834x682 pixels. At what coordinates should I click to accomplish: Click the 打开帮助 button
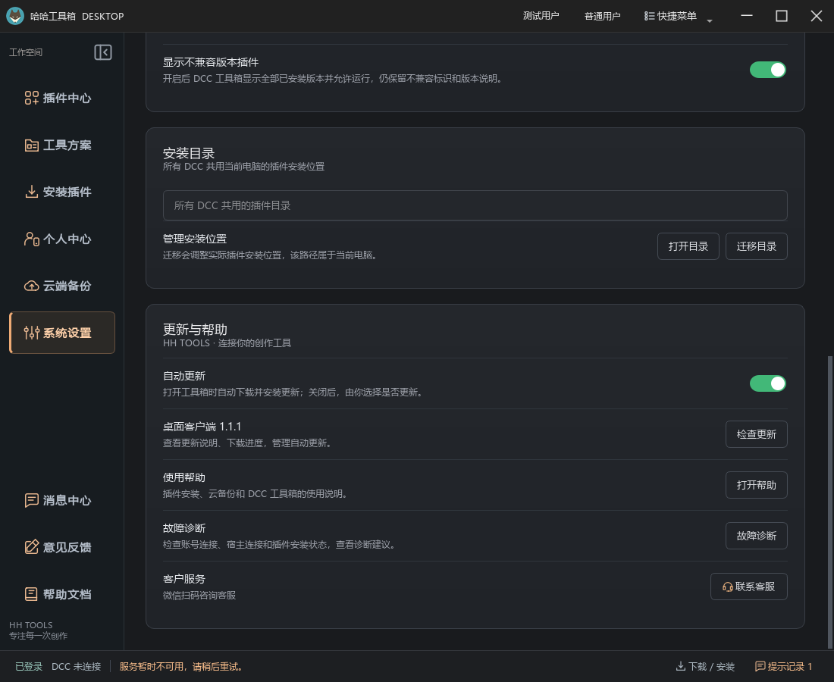click(x=757, y=485)
